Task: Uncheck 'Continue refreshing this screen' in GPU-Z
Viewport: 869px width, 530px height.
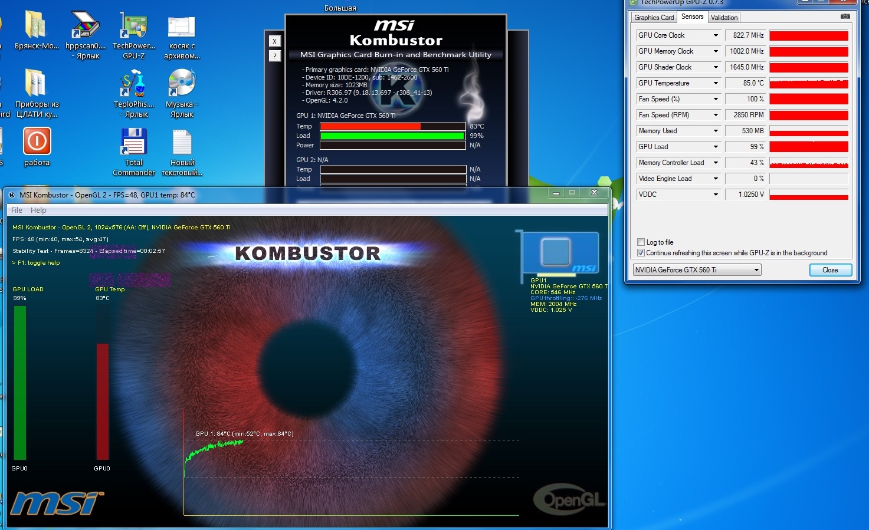Action: [x=641, y=253]
